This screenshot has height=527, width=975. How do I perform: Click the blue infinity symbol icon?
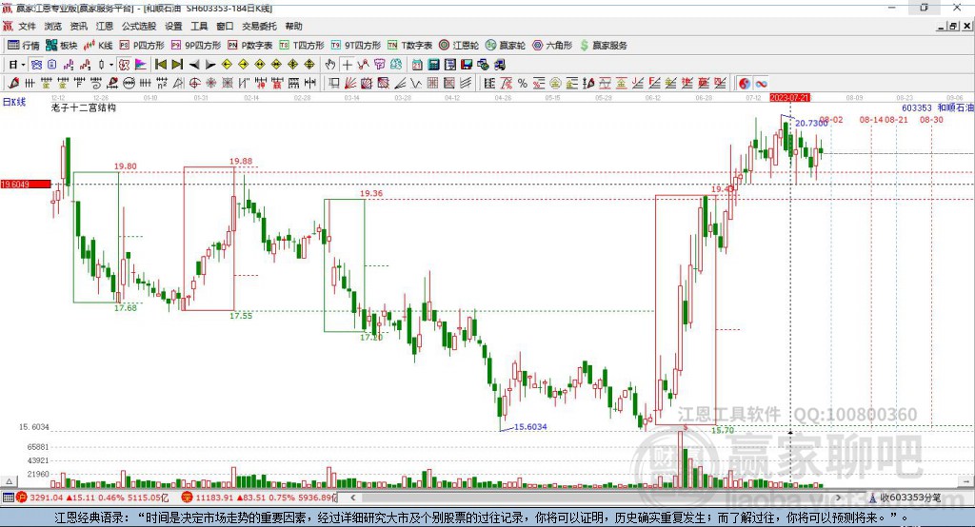click(x=761, y=84)
